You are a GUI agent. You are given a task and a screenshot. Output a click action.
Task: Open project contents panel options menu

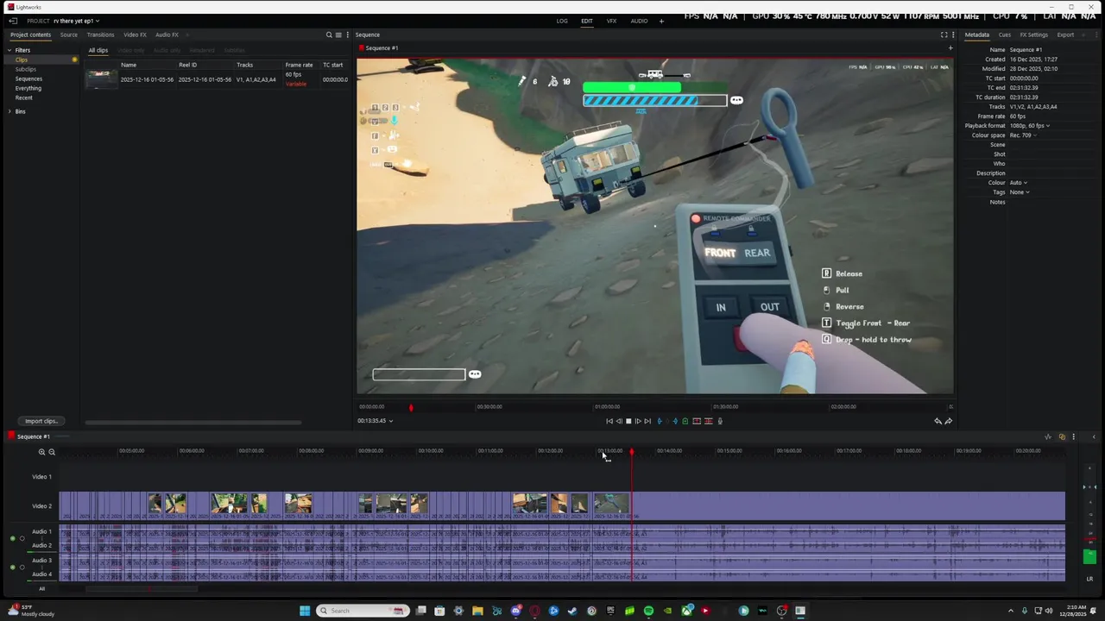click(x=347, y=34)
